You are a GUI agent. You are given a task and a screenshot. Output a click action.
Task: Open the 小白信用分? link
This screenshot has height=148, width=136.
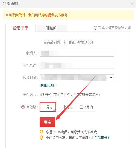click(x=100, y=138)
